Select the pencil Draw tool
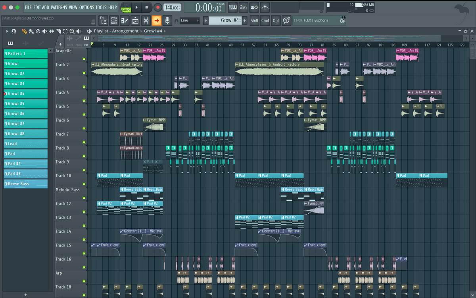The width and height of the screenshot is (476, 298). coord(24,31)
